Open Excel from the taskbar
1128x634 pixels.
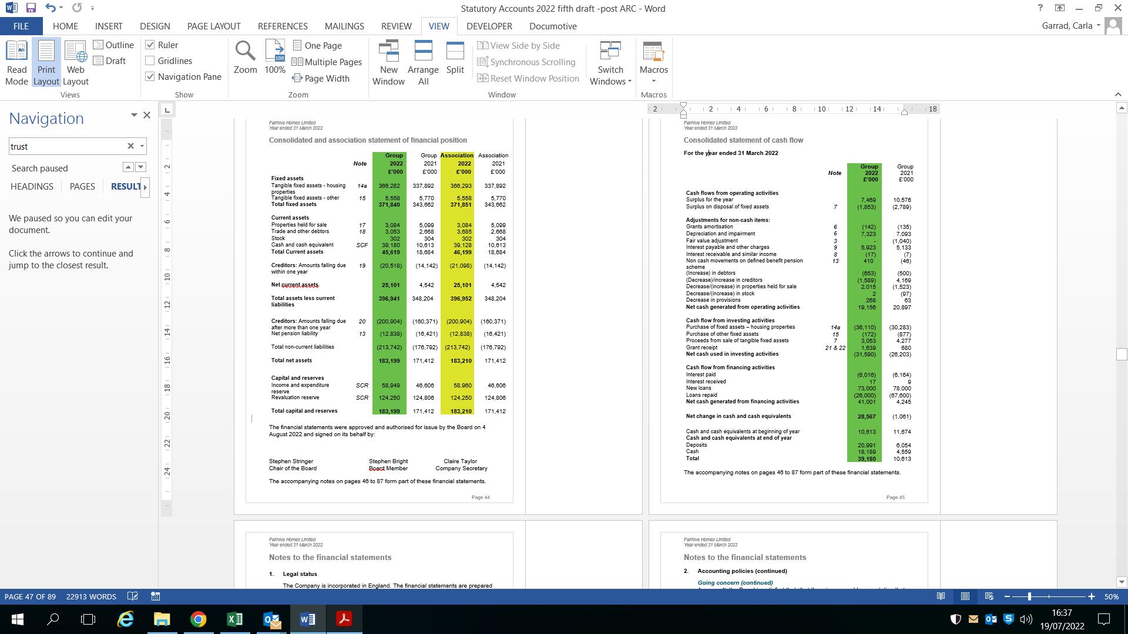click(234, 619)
